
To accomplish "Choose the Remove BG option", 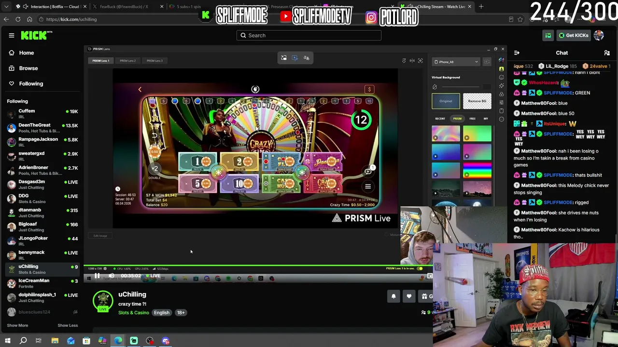I will point(477,101).
